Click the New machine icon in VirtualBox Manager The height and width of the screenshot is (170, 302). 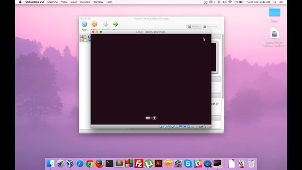(84, 25)
